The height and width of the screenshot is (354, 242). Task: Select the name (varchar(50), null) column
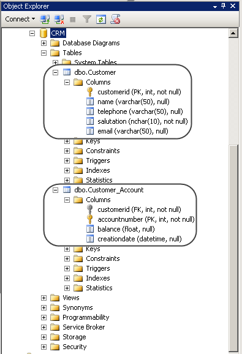click(134, 102)
